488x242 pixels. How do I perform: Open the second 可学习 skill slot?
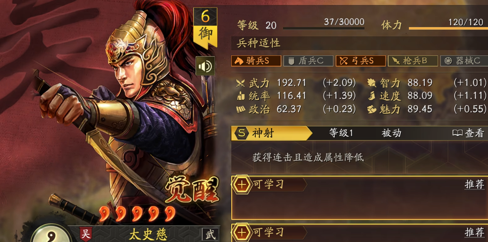(x=359, y=232)
